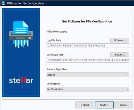Screen dimensions: 134x110
Task: Click the Log File Path text field
Action: point(88,46)
